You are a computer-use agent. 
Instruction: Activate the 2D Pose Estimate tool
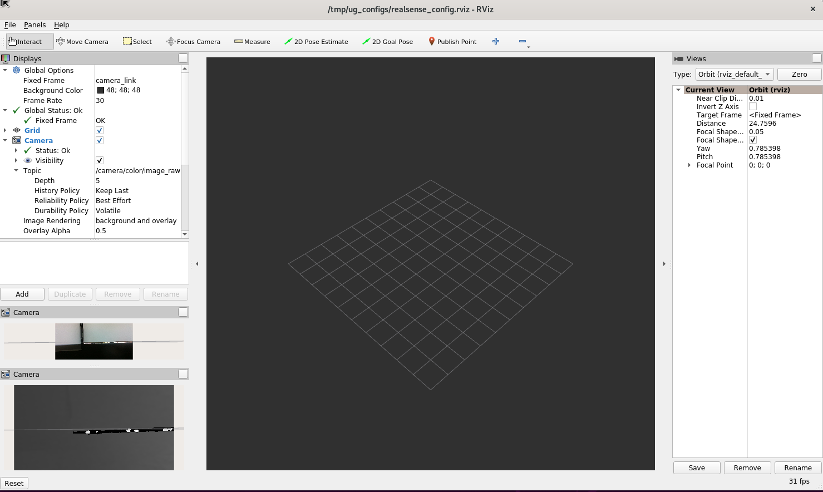pos(316,42)
